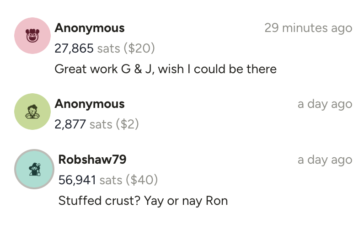Click the 2,877 donation amount
364x235 pixels.
pos(70,124)
